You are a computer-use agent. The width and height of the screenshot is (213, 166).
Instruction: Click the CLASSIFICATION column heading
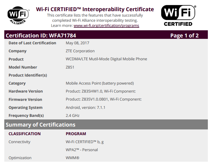point(25,134)
